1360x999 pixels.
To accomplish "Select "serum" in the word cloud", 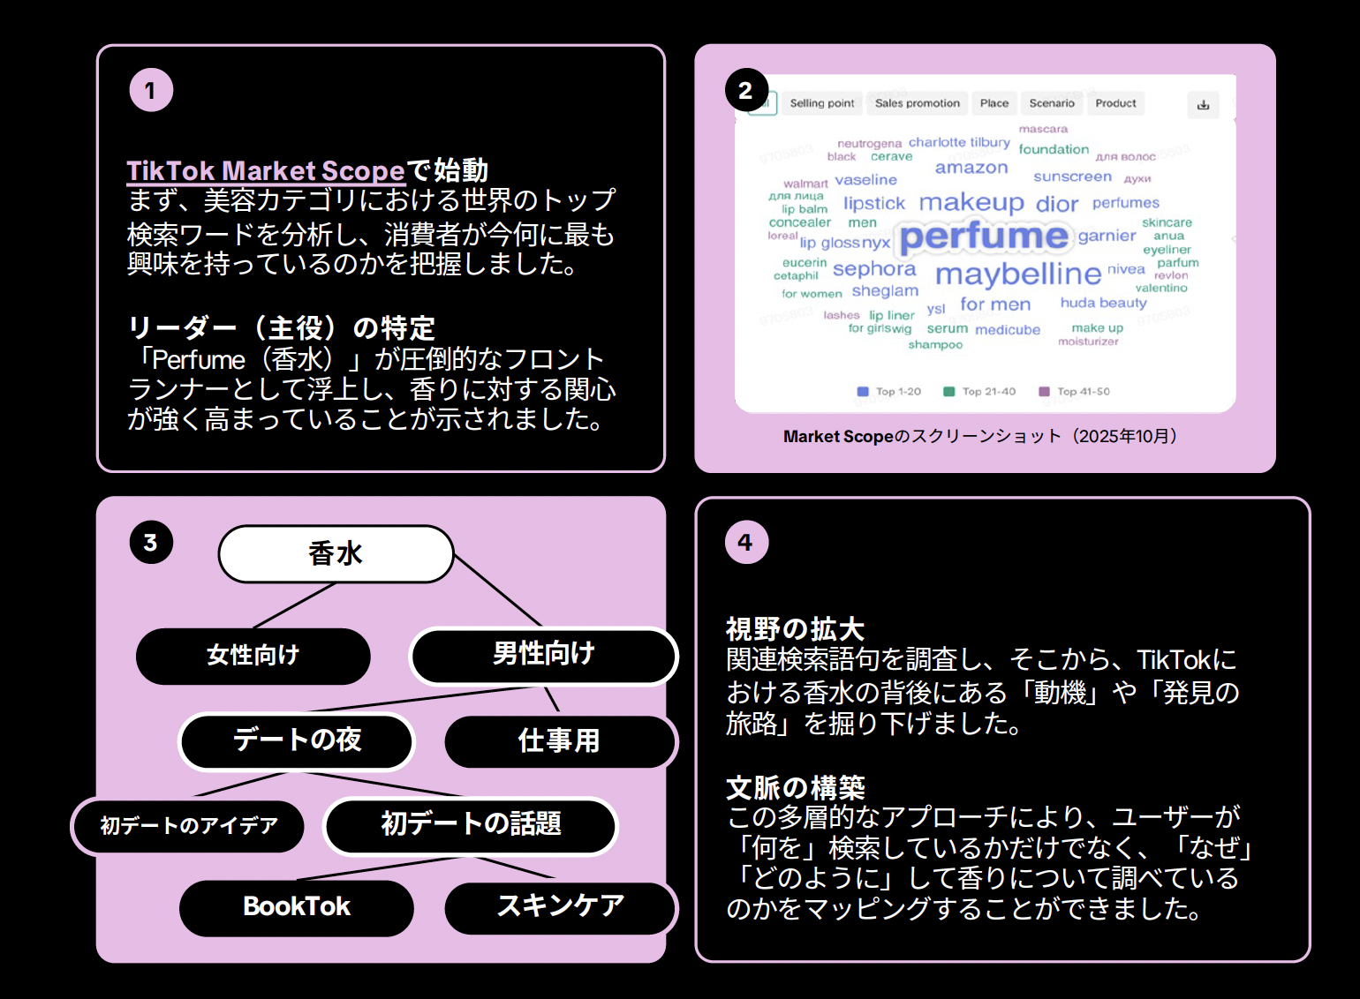I will tap(948, 329).
